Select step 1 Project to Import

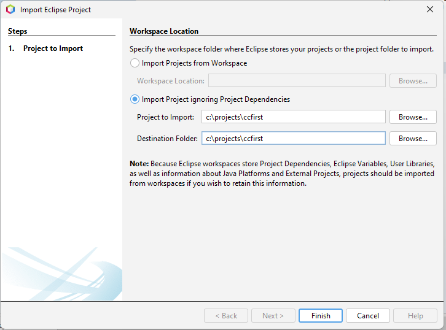click(53, 48)
